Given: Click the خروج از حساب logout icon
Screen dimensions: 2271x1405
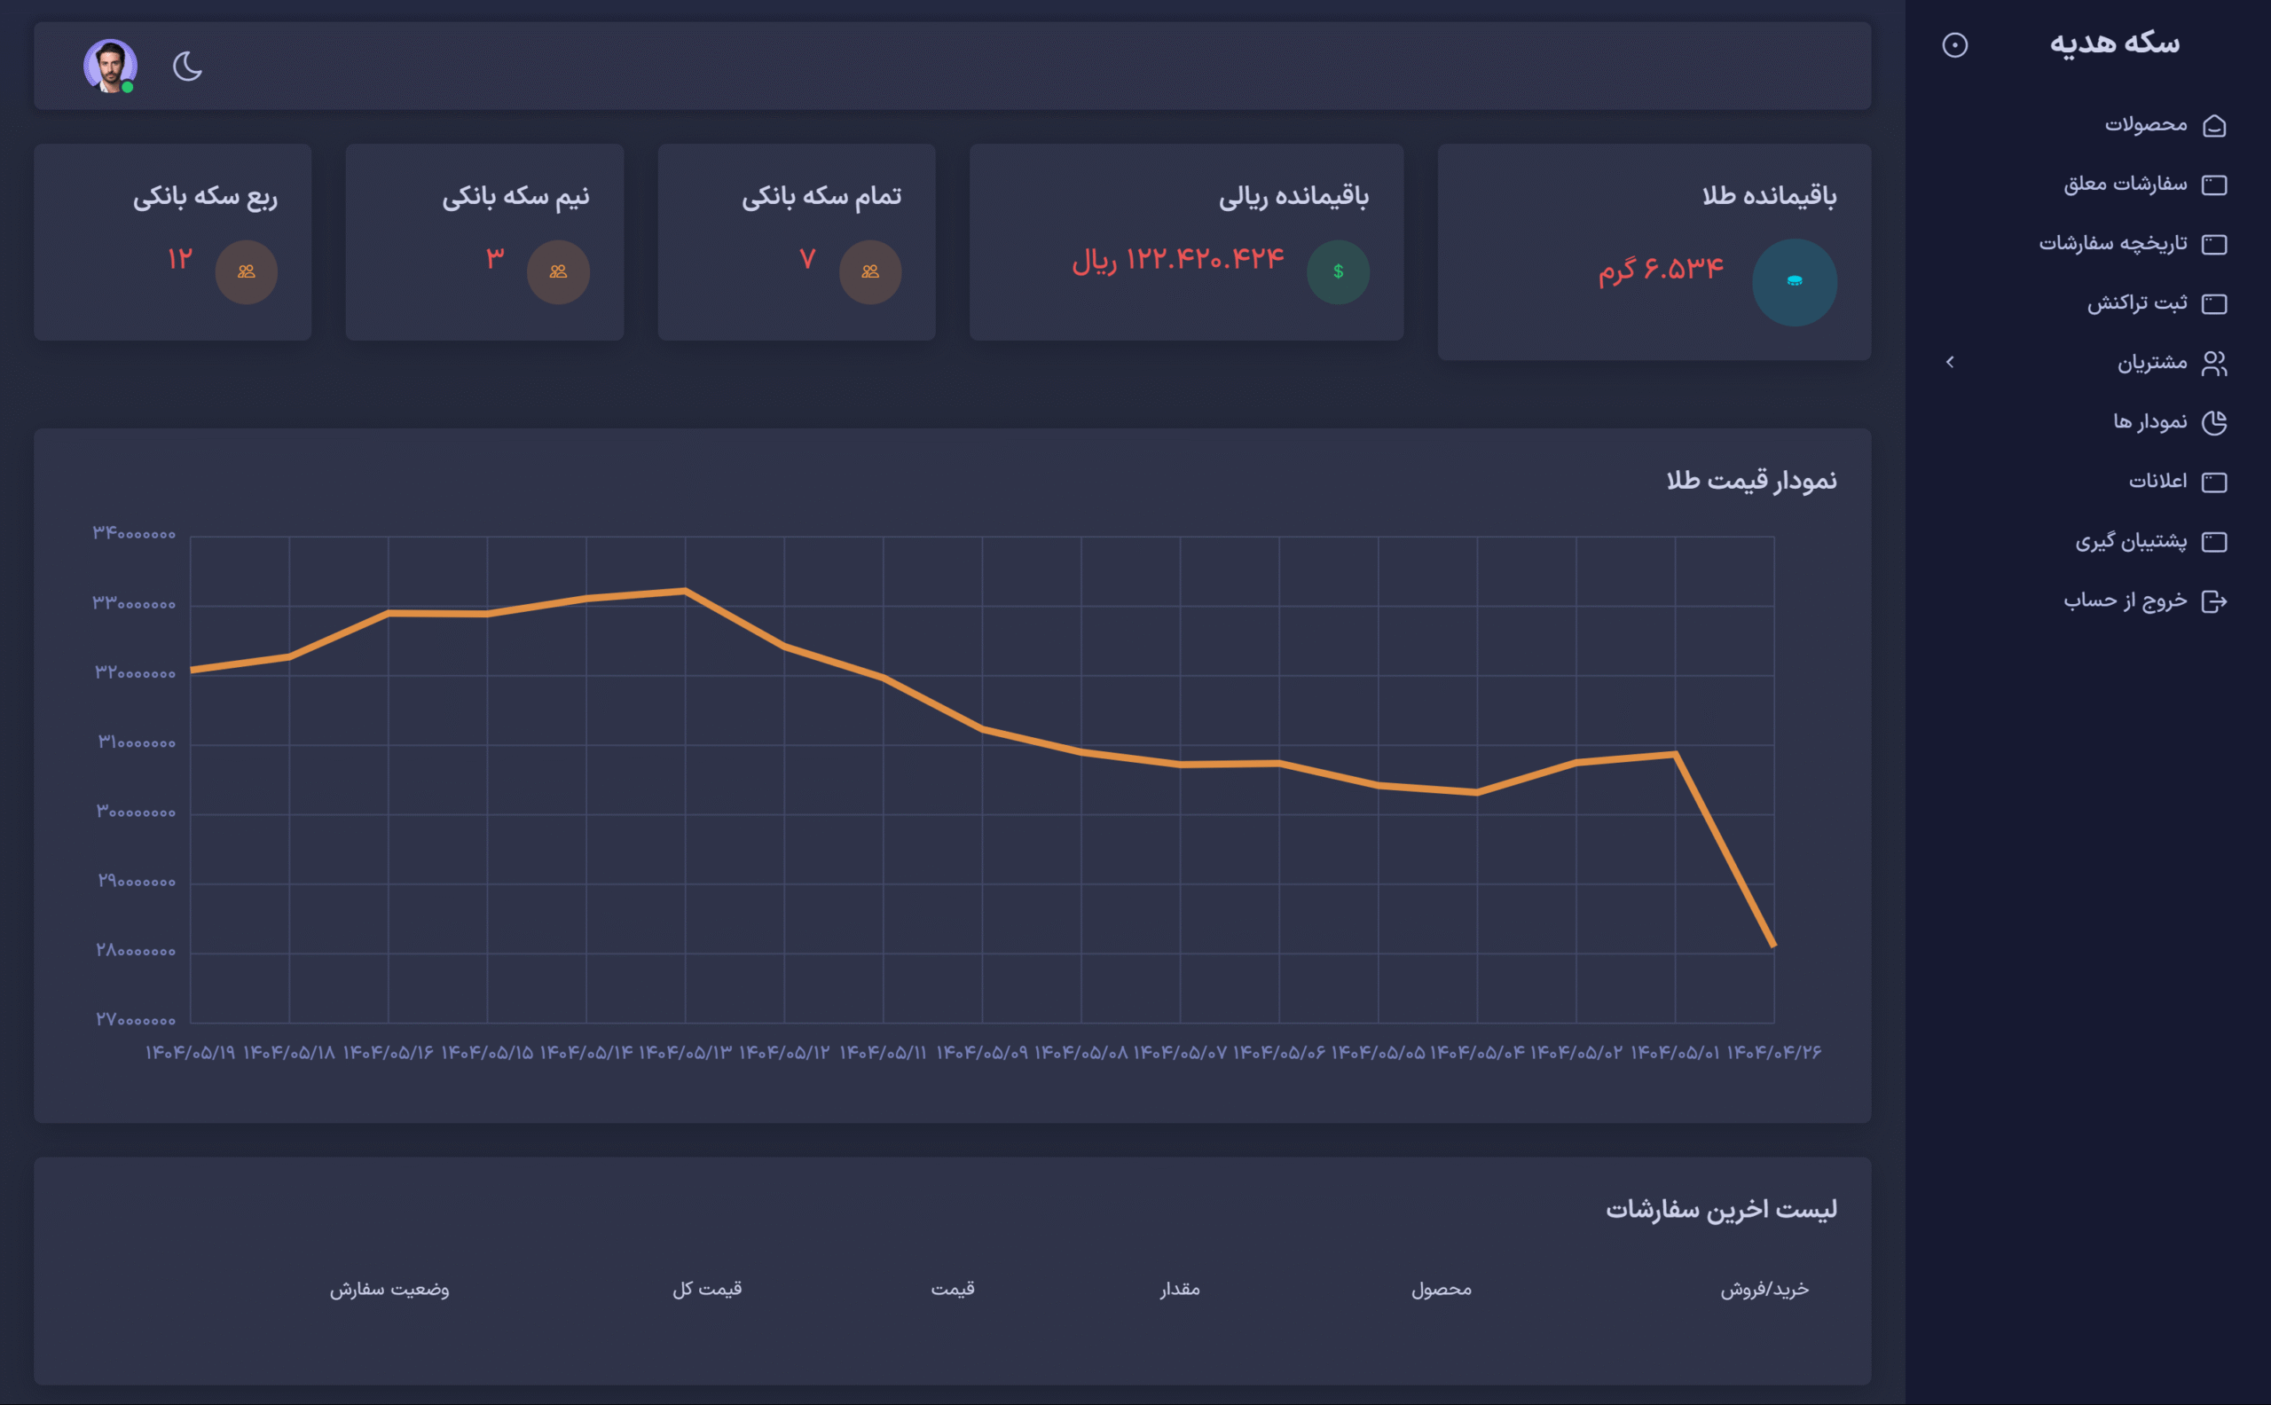Looking at the screenshot, I should coord(2214,601).
